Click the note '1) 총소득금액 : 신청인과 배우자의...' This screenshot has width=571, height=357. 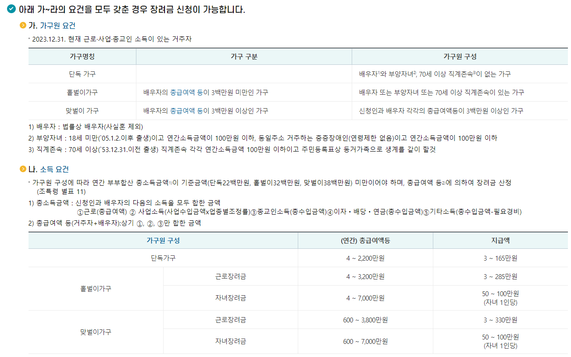(x=124, y=202)
